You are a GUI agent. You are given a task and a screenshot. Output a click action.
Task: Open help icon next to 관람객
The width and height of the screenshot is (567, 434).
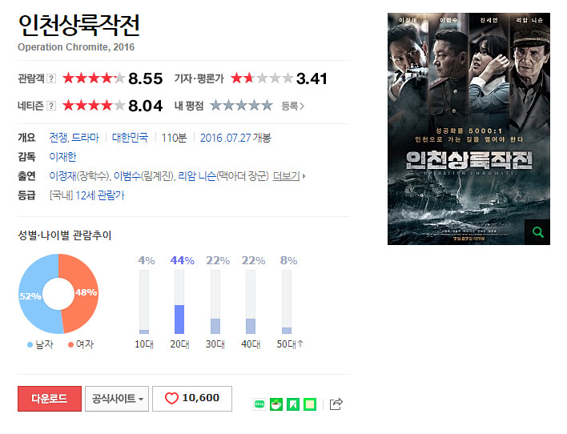coord(52,78)
